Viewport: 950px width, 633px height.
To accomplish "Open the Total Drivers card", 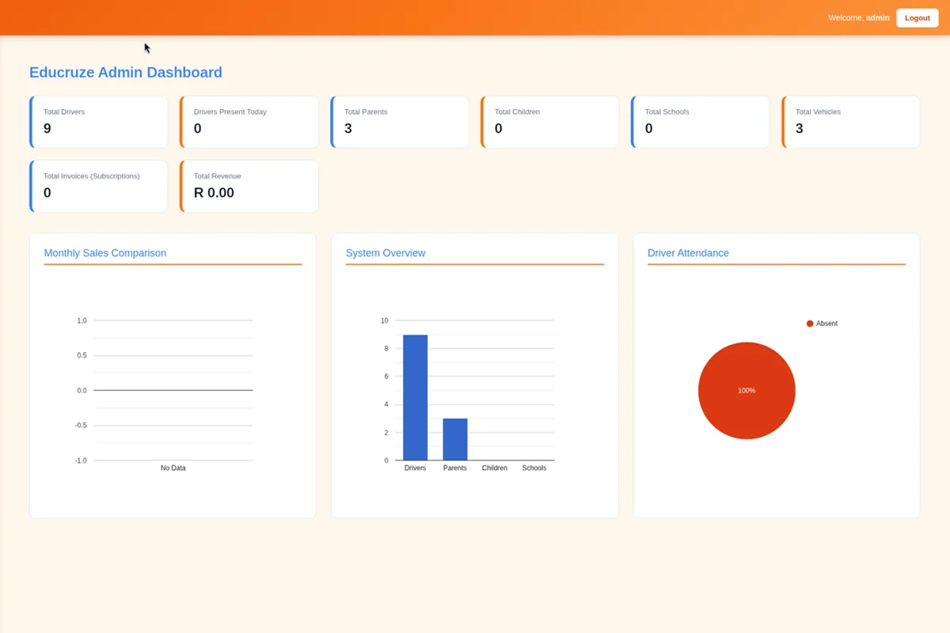I will pos(98,122).
